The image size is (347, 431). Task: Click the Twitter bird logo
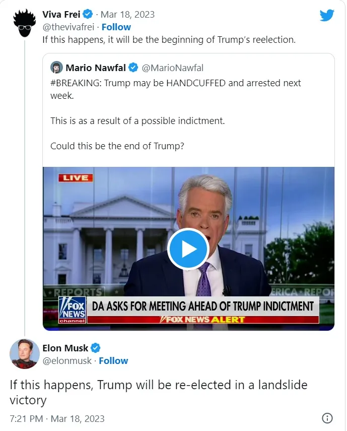(327, 16)
